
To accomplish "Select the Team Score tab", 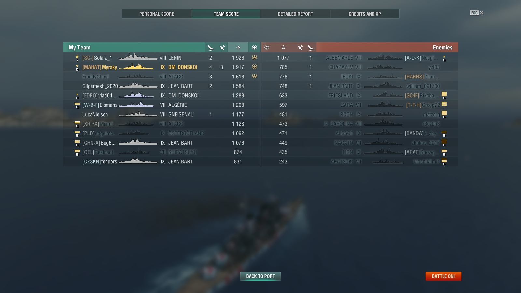I will pyautogui.click(x=226, y=14).
